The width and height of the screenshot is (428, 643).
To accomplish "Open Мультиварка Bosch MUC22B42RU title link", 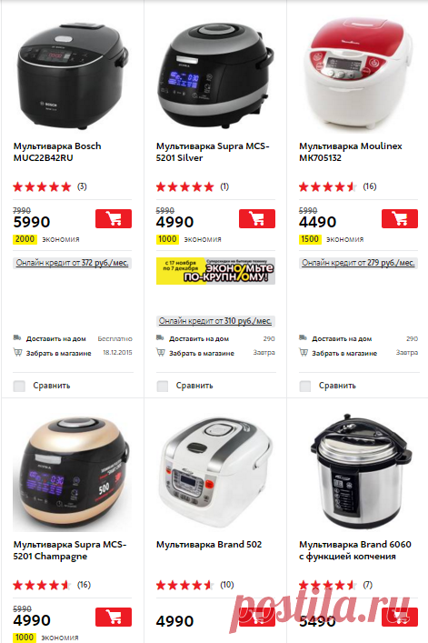I will 57,152.
